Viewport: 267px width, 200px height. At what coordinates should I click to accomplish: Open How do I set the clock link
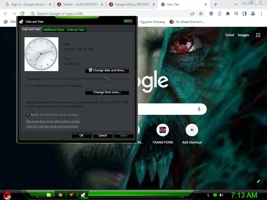pos(52,126)
